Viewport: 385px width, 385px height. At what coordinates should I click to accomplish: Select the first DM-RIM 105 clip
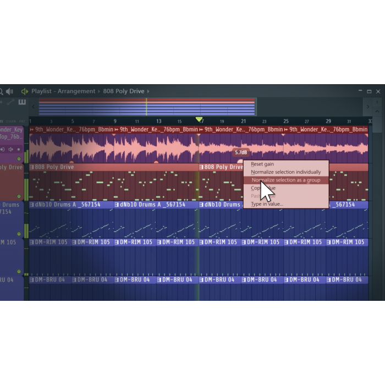click(x=51, y=242)
